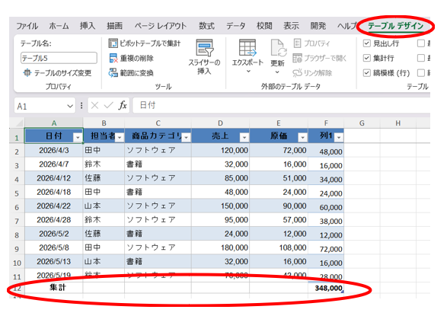Uncheck the 集計行 checkbox
Viewport: 447px width, 316px height.
point(366,58)
